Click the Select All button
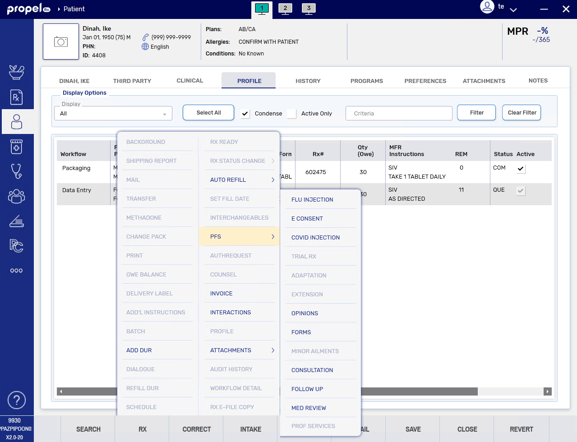The image size is (577, 442). click(x=208, y=113)
